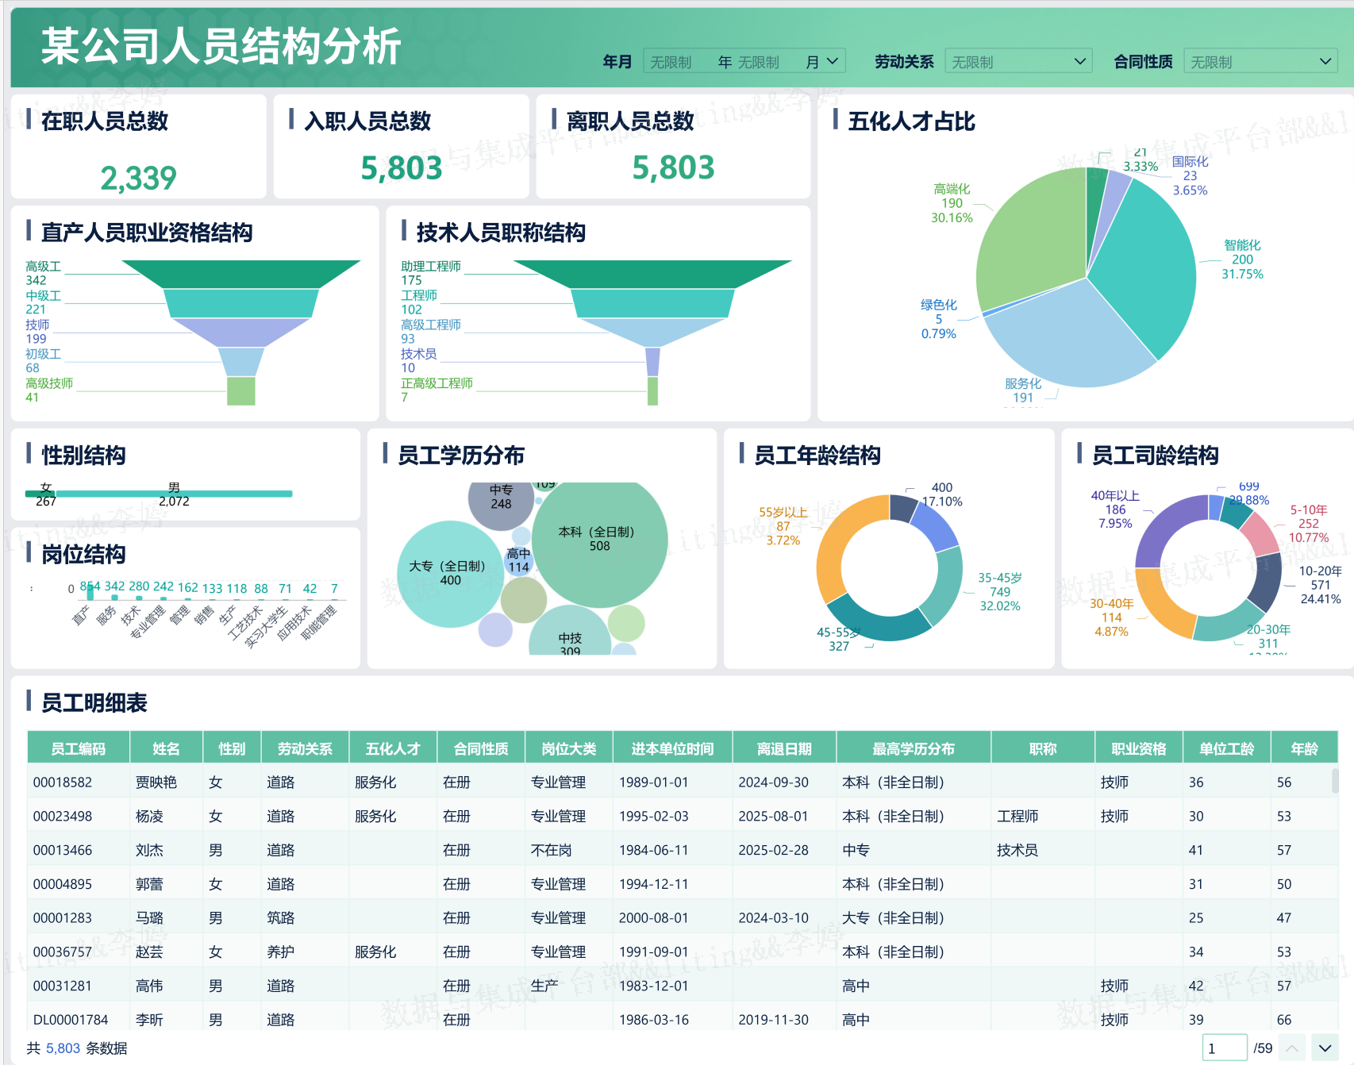Open the 劳动关系 filter dropdown
1354x1065 pixels.
(x=1017, y=62)
